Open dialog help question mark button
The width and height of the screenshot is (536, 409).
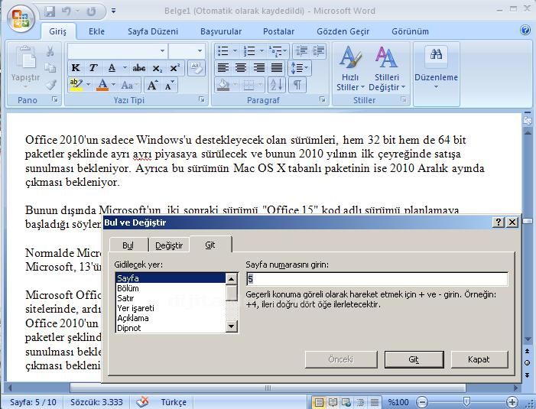499,222
